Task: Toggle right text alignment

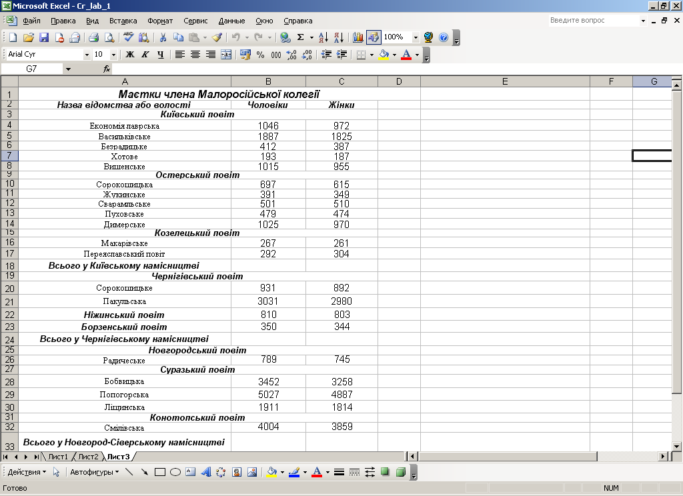Action: coord(210,55)
